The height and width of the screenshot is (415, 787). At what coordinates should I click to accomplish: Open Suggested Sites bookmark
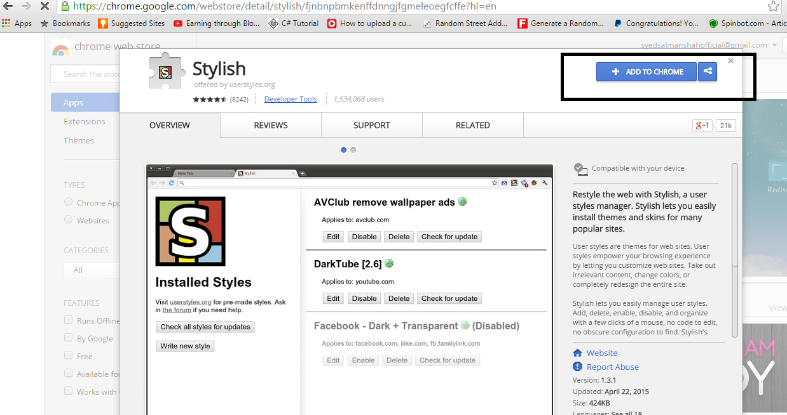click(x=132, y=23)
